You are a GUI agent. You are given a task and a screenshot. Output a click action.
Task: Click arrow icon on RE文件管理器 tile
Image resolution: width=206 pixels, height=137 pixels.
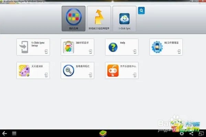(x=179, y=51)
